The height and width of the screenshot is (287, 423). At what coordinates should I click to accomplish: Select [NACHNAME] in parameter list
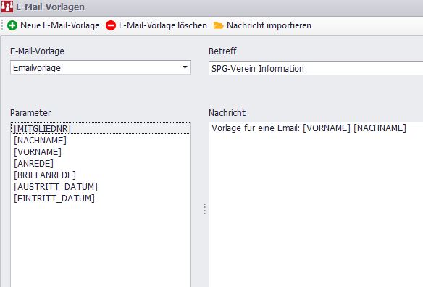40,140
